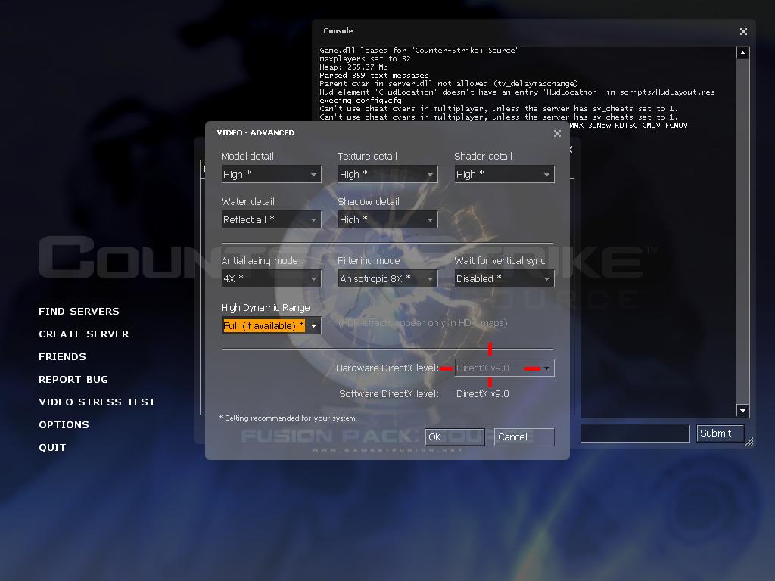Image resolution: width=775 pixels, height=581 pixels.
Task: Cancel the Video Advanced dialog
Action: (x=524, y=437)
